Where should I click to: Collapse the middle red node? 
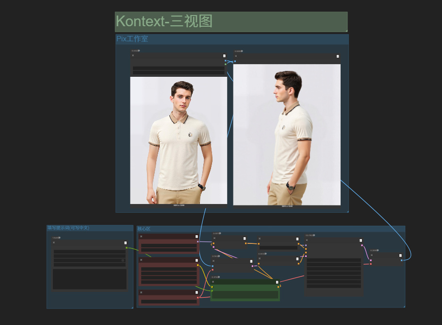[141, 260]
